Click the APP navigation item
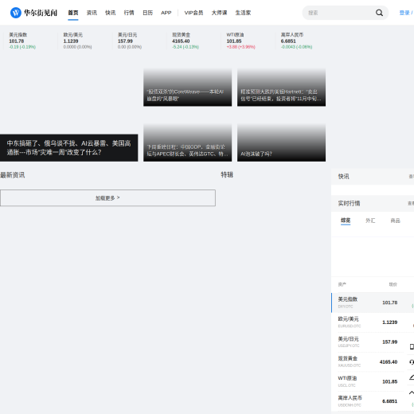The height and width of the screenshot is (414, 414). coord(166,13)
